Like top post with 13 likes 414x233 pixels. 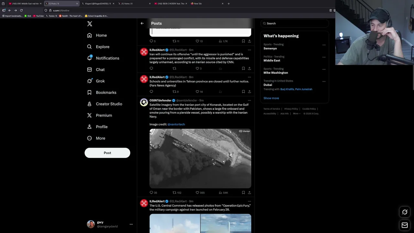[199, 41]
